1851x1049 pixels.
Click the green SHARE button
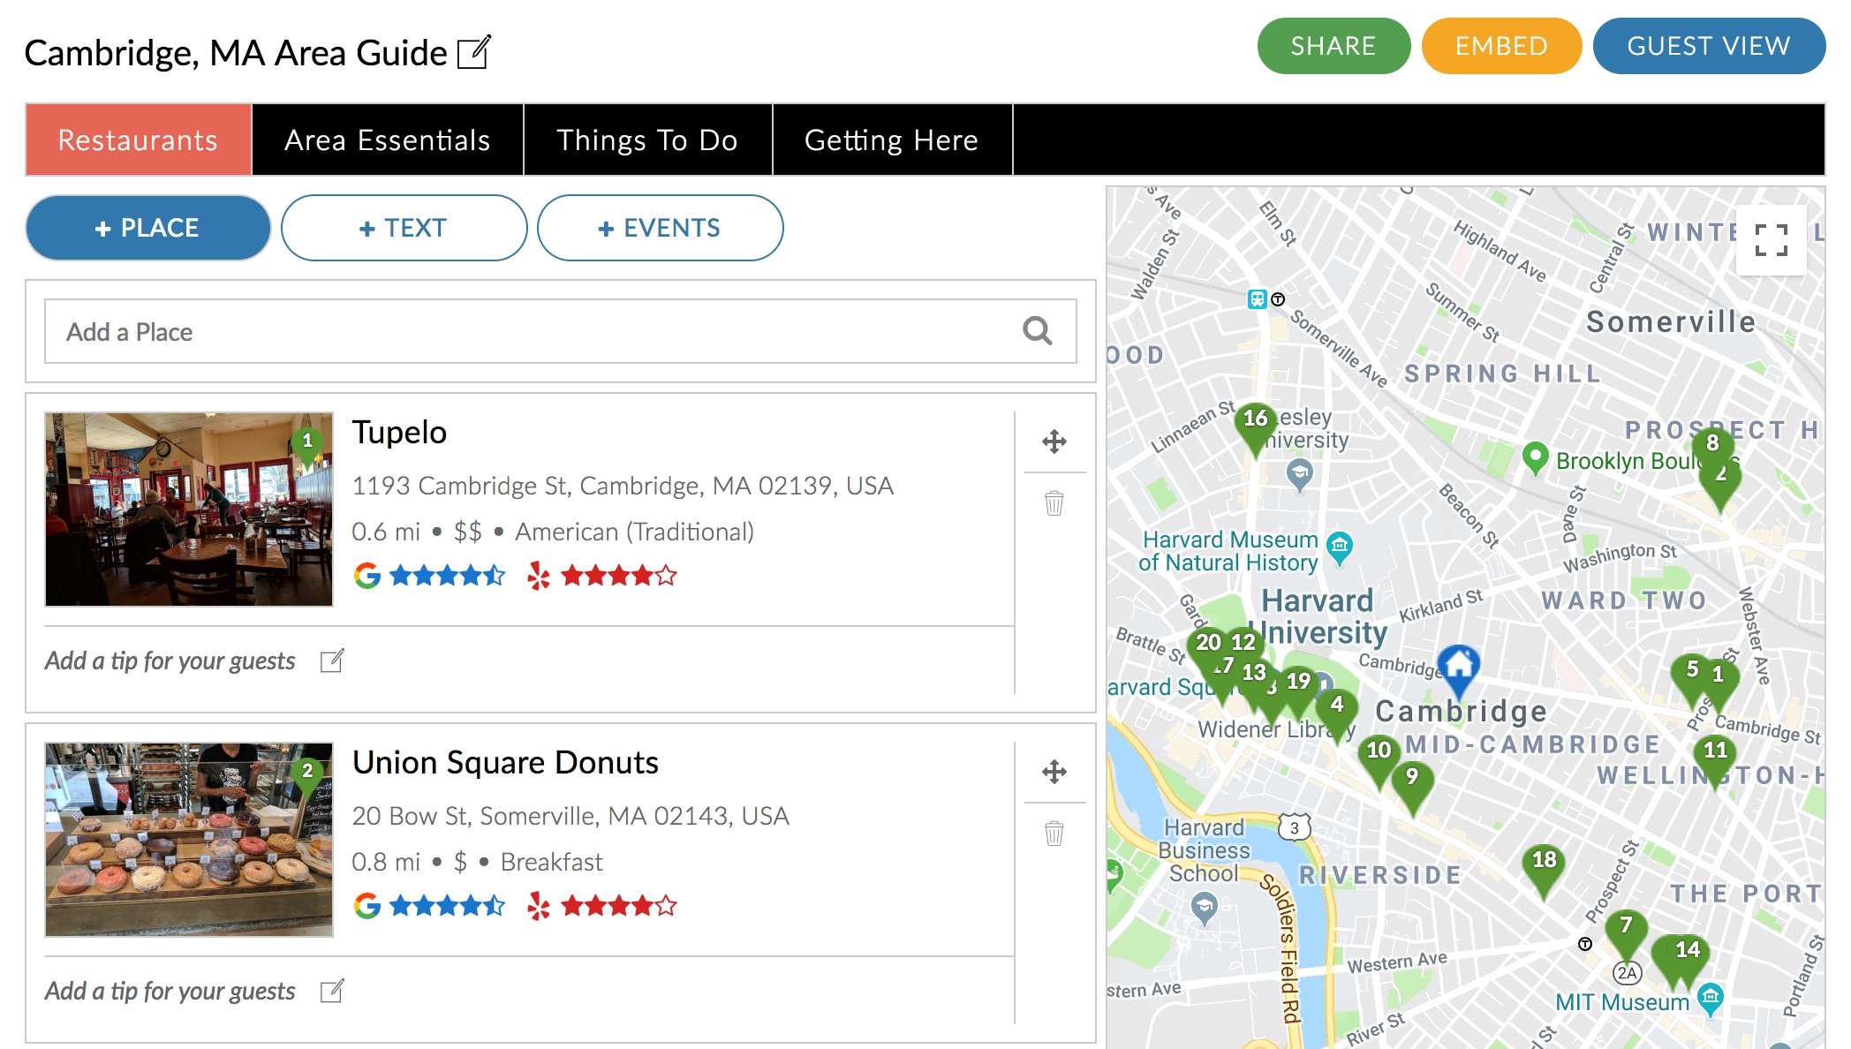(x=1333, y=46)
